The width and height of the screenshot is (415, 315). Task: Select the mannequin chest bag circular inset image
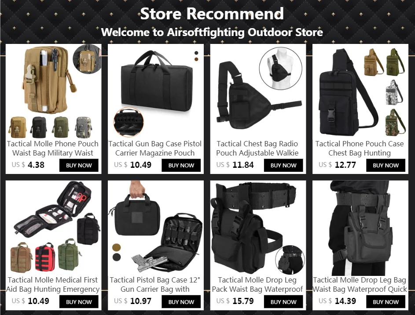click(x=280, y=69)
